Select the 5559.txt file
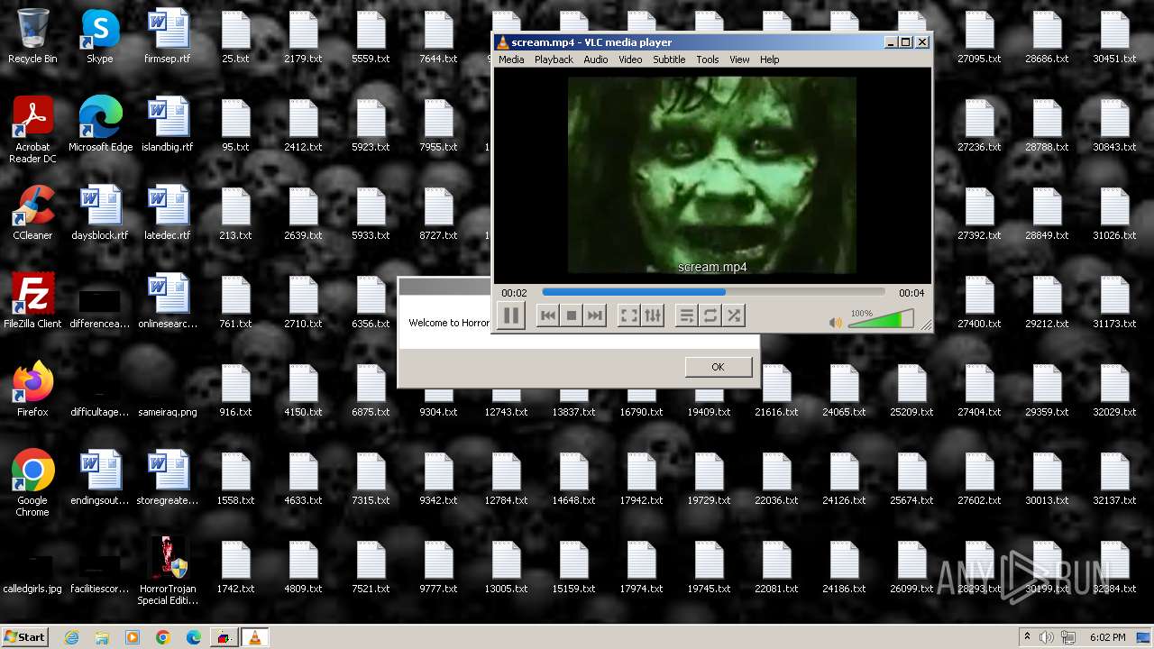1154x649 pixels. [x=371, y=37]
